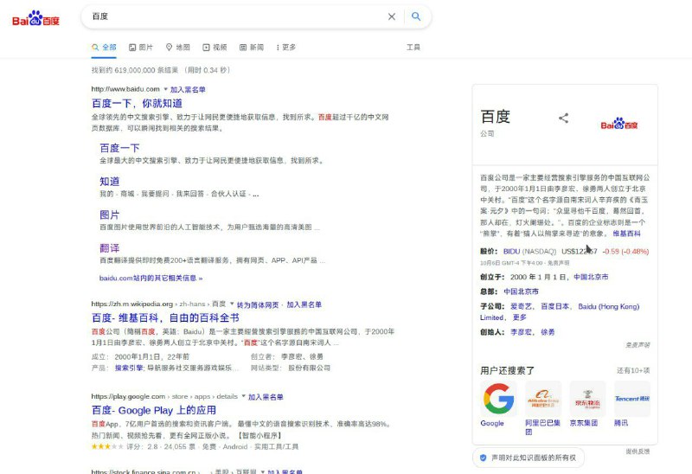Open 百度- Google Play 上的应用 result
Screen dimensions: 692x474
coord(154,411)
